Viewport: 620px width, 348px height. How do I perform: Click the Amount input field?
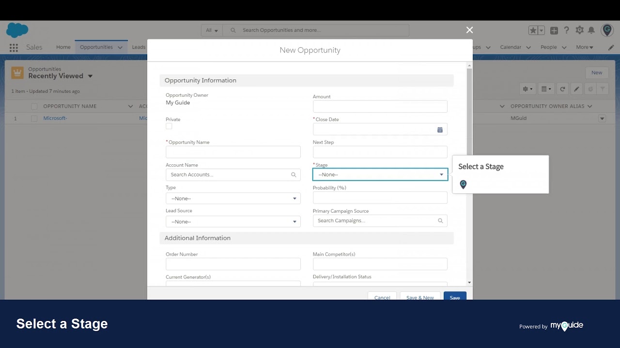coord(380,106)
